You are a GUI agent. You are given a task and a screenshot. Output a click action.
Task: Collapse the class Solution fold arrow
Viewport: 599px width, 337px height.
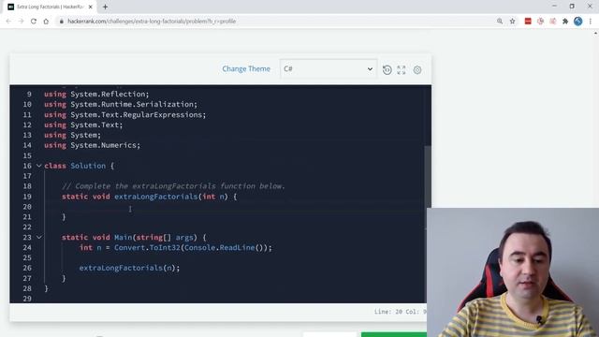39,166
